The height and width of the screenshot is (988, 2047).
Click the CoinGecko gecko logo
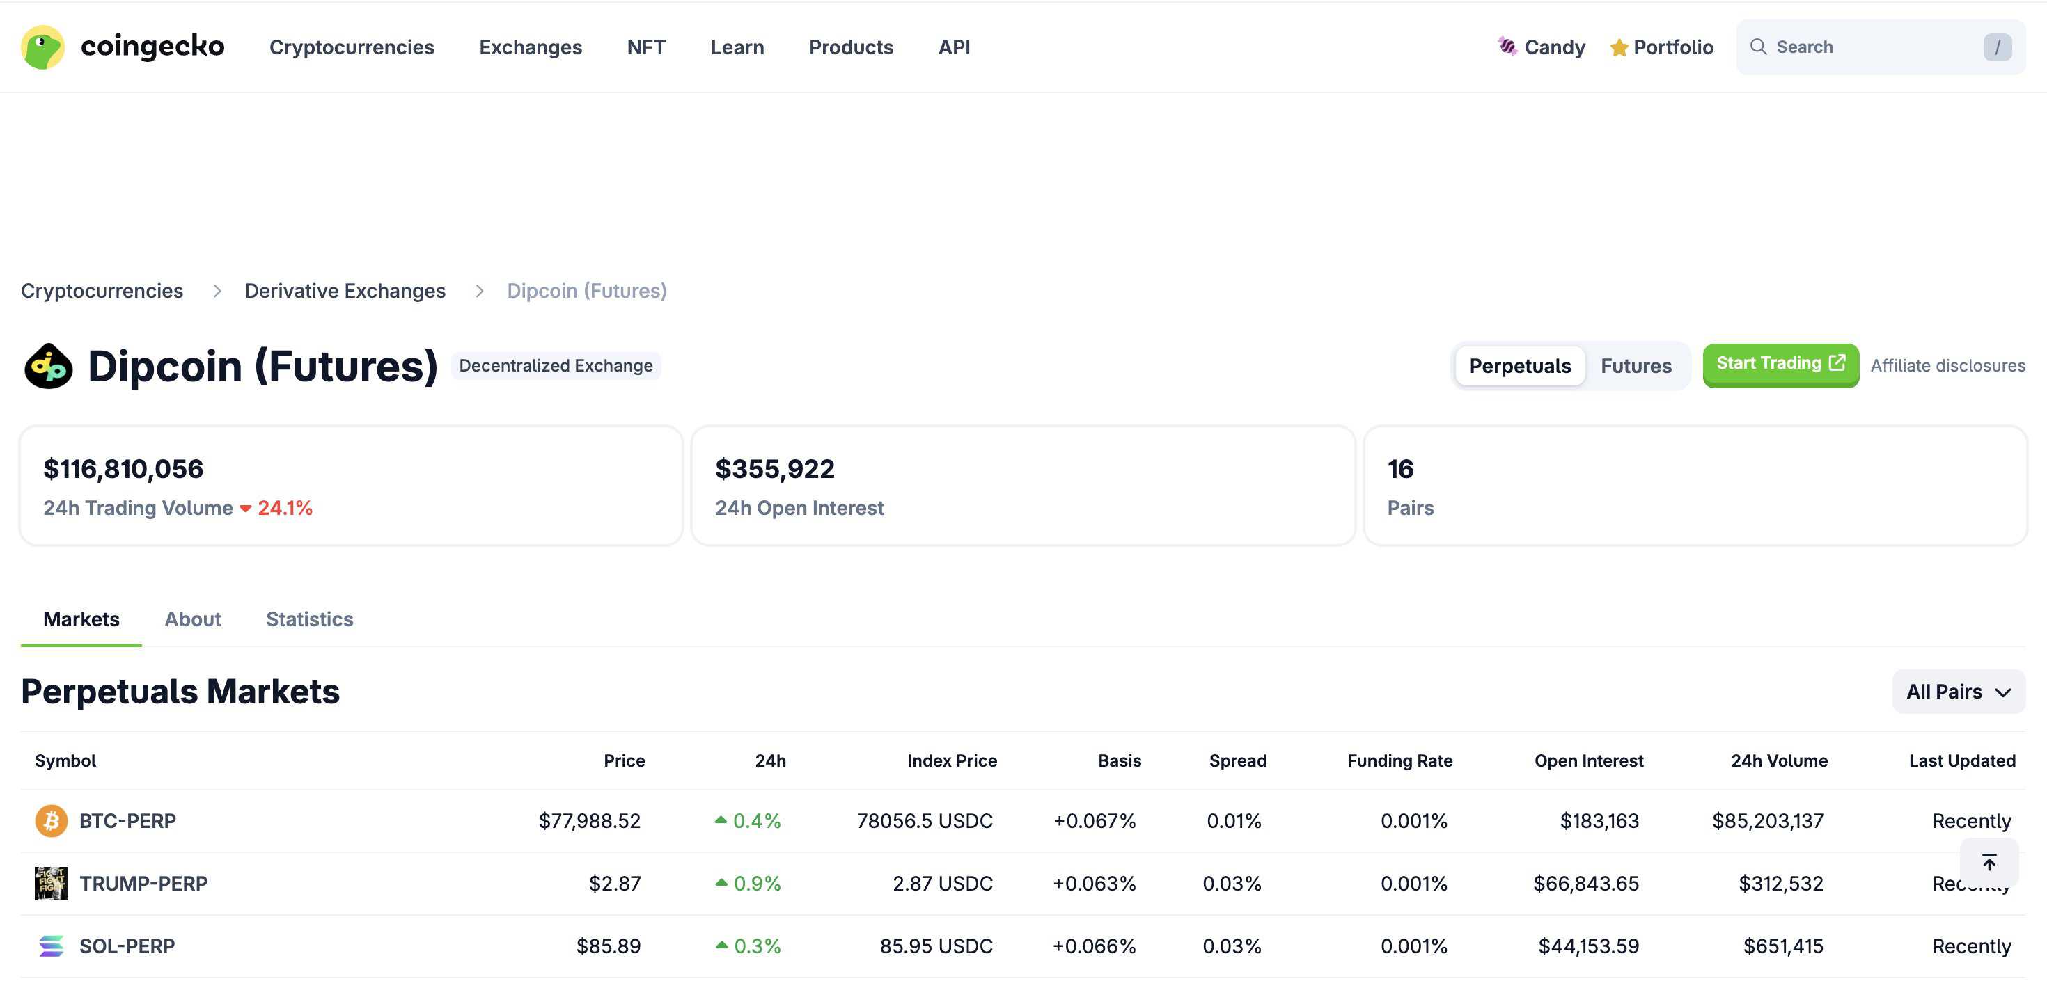(x=43, y=47)
